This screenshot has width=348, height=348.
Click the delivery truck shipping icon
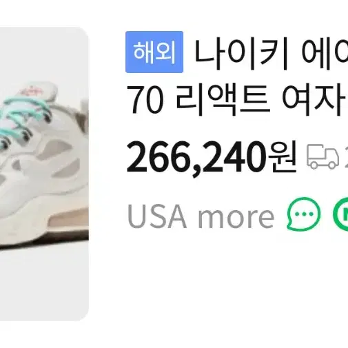click(x=323, y=156)
